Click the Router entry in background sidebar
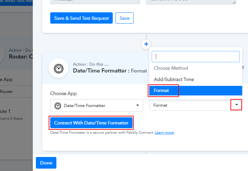This screenshot has width=248, height=171. click(x=6, y=92)
